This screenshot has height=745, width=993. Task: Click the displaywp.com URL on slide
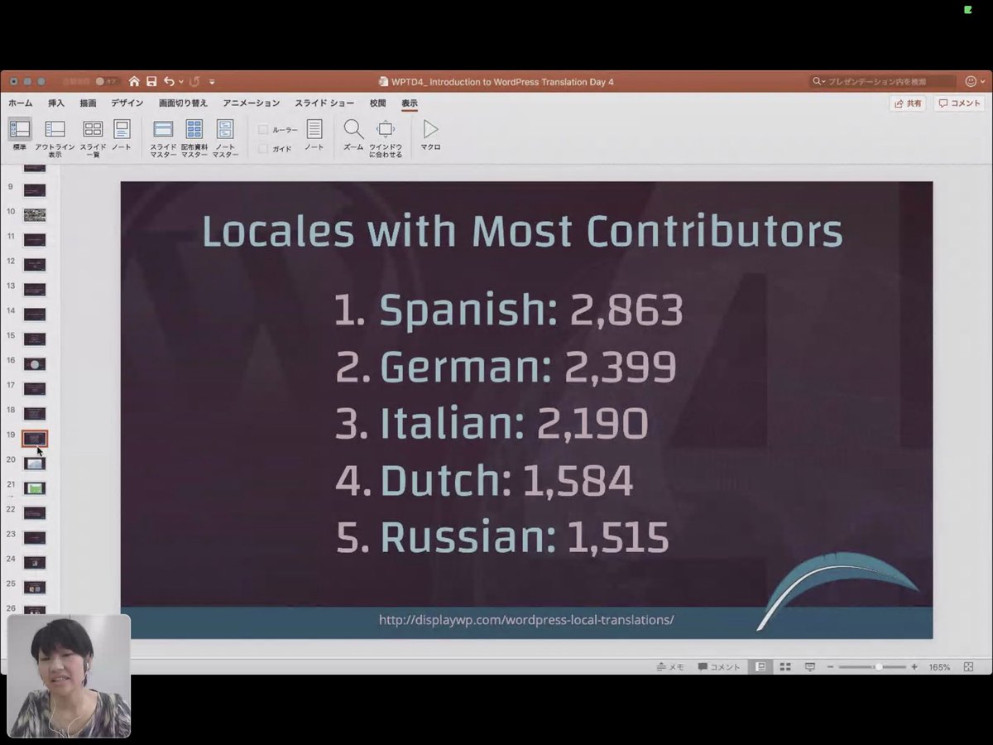(526, 620)
